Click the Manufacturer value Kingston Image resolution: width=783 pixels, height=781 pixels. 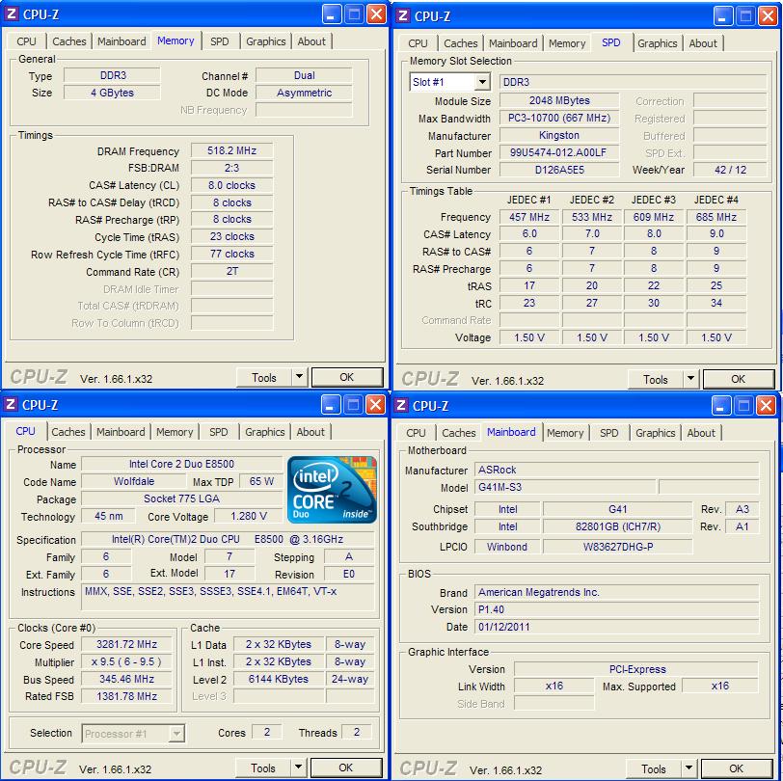(559, 135)
